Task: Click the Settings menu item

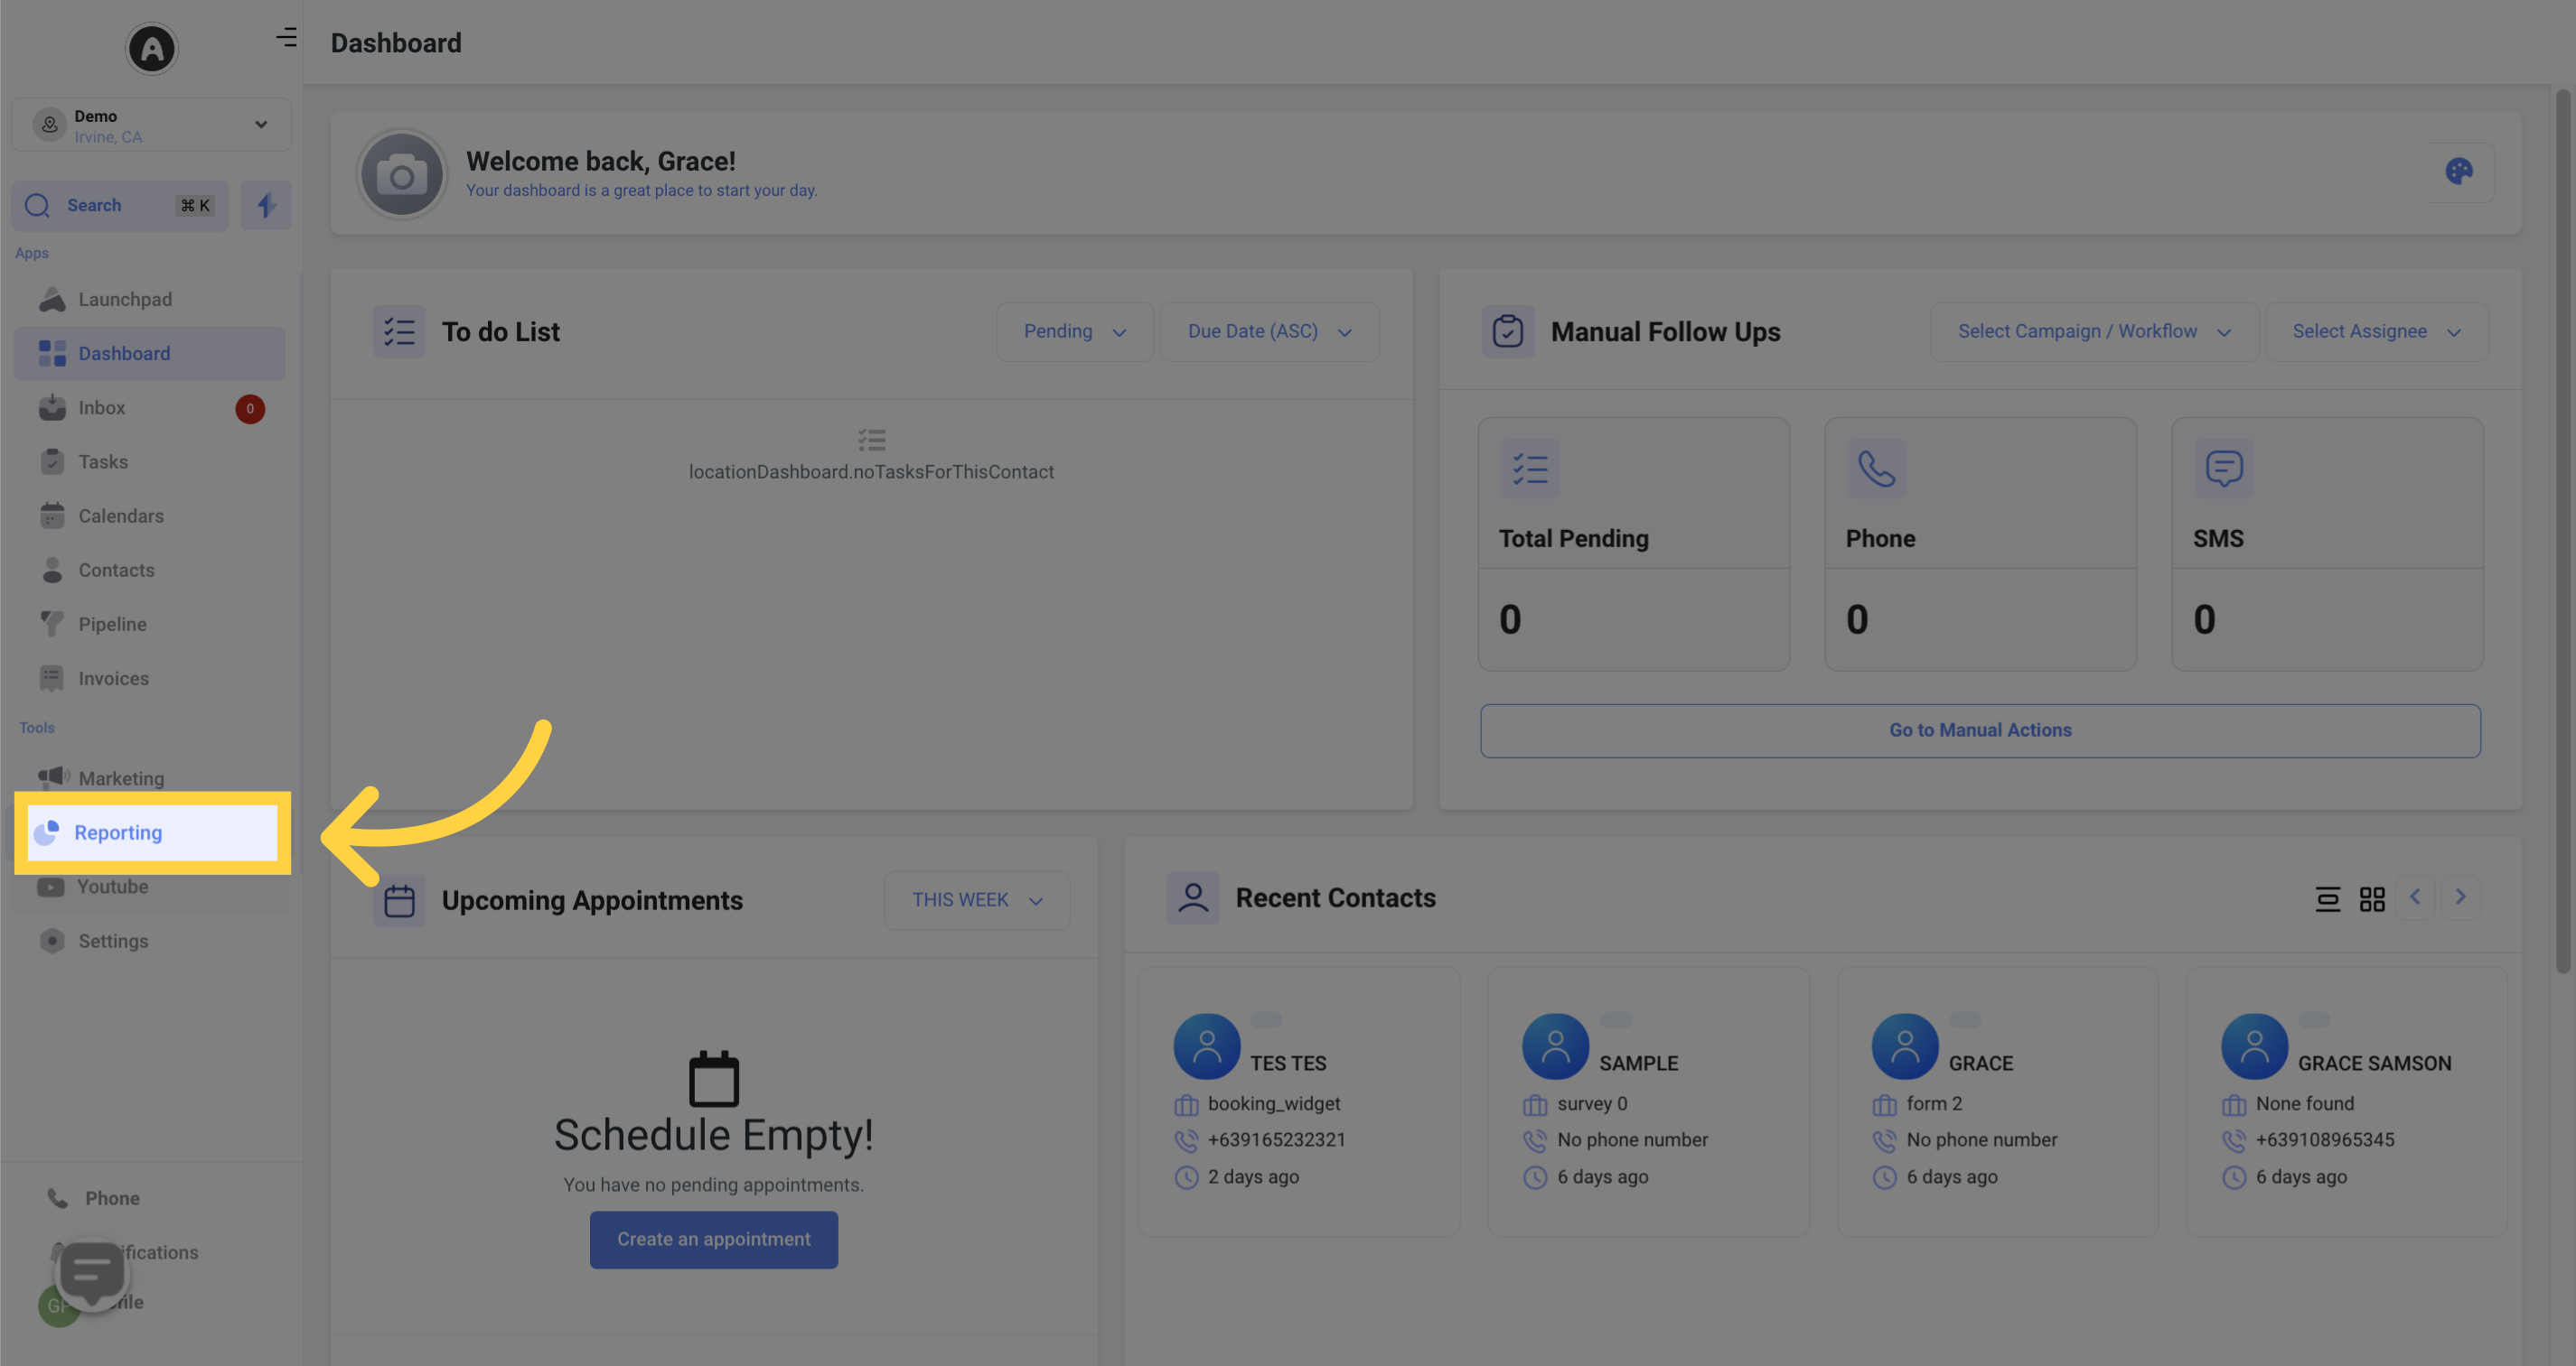Action: point(112,940)
